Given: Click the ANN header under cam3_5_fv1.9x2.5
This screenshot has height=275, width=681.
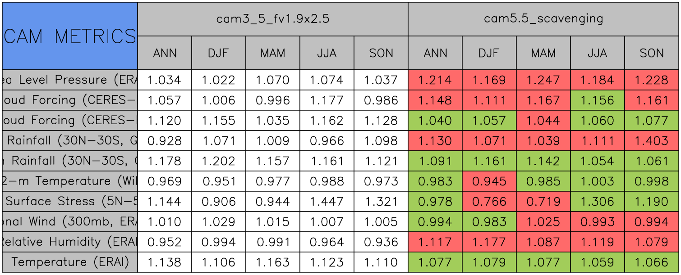Looking at the screenshot, I should 165,53.
